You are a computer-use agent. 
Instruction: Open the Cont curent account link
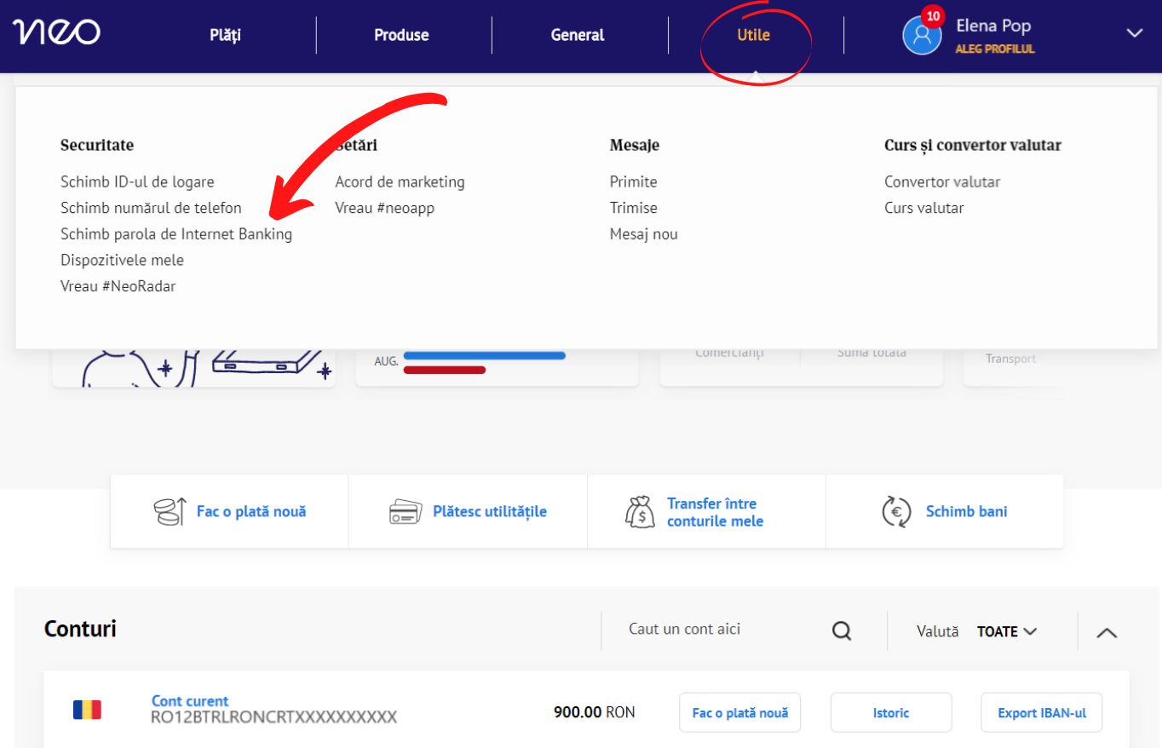[x=190, y=701]
